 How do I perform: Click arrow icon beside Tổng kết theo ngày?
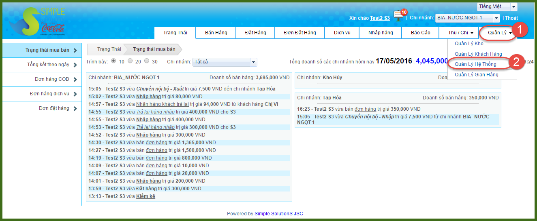pos(75,65)
